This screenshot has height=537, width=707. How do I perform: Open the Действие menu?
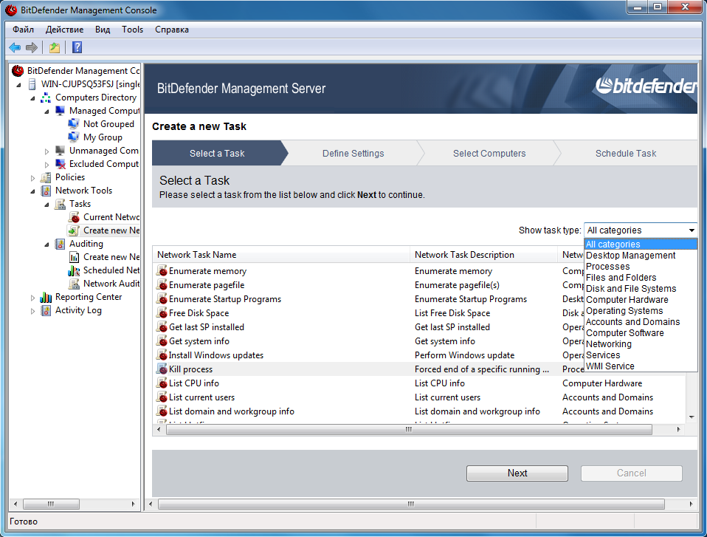[64, 30]
